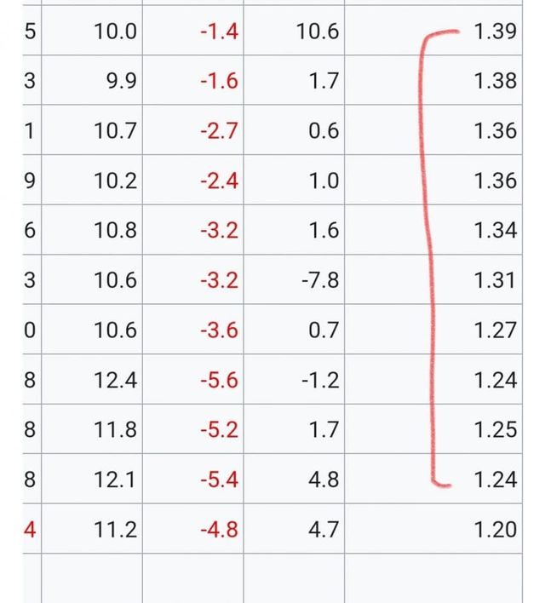This screenshot has height=603, width=545.
Task: Click the red -2.4 cell
Action: 218,181
